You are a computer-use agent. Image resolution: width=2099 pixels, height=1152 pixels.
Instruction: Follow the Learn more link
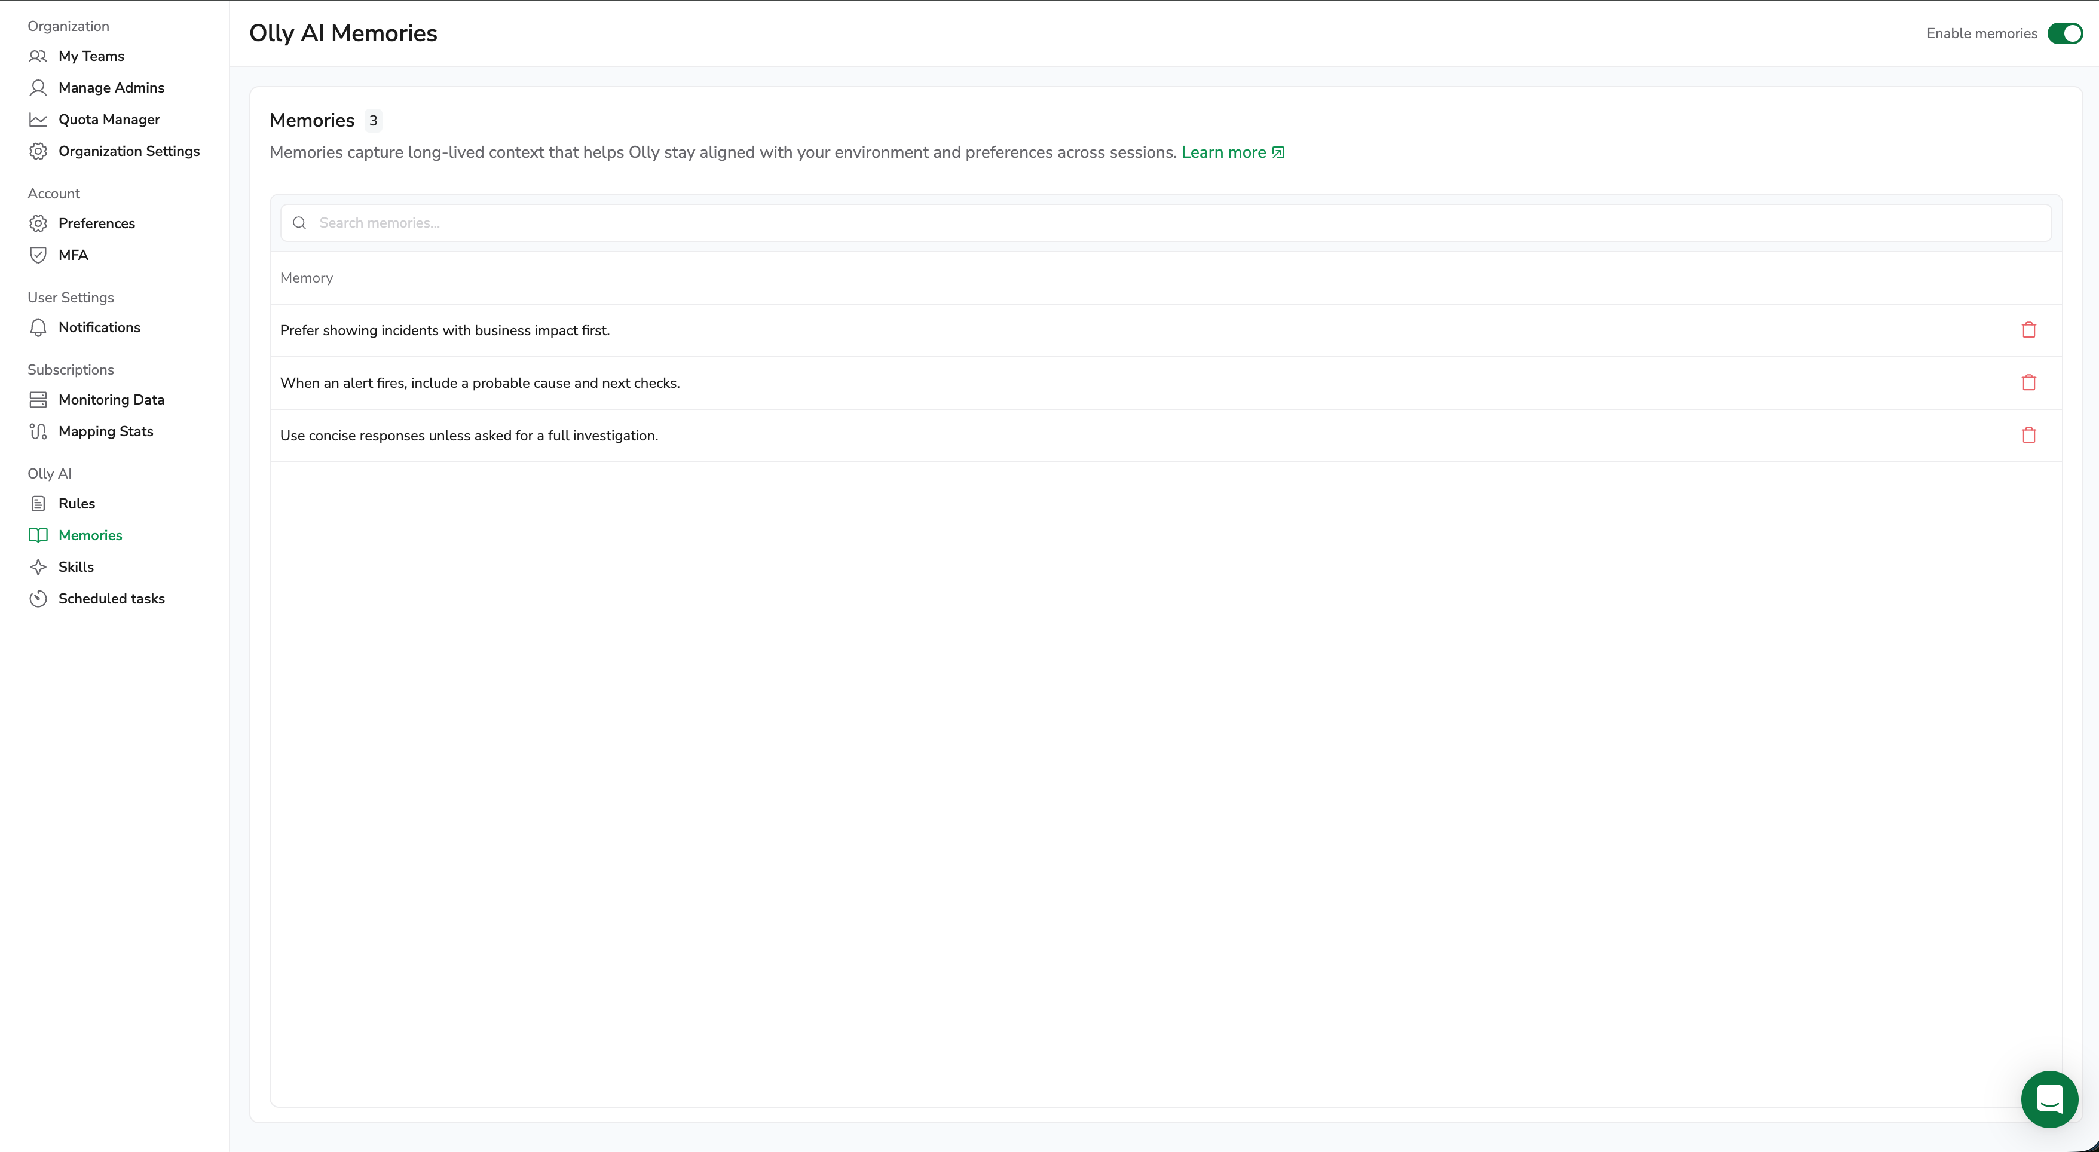pos(1223,152)
